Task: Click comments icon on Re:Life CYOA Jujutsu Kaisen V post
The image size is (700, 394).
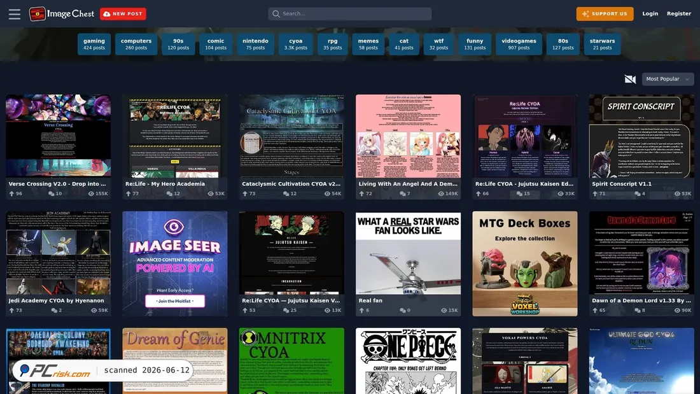Action: (286, 310)
